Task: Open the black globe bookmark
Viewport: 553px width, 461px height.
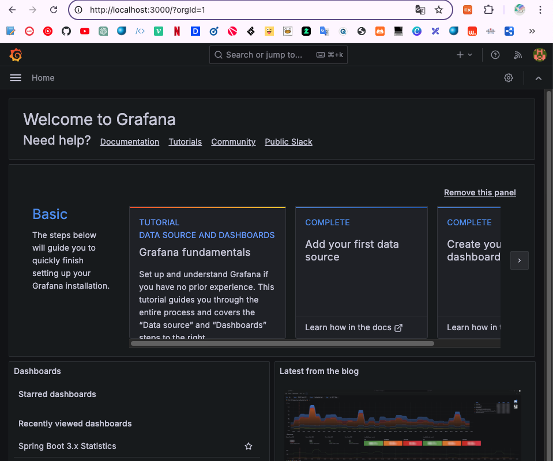Action: point(362,31)
